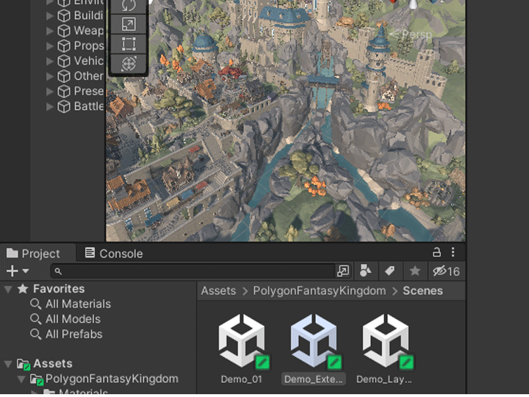Collapse the Favorites section
This screenshot has height=397, width=529.
click(x=8, y=289)
